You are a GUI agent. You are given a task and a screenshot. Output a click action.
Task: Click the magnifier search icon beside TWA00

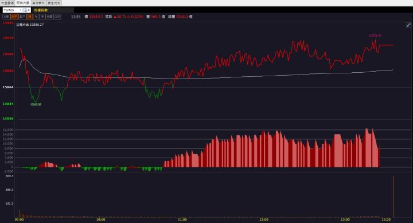(25, 10)
